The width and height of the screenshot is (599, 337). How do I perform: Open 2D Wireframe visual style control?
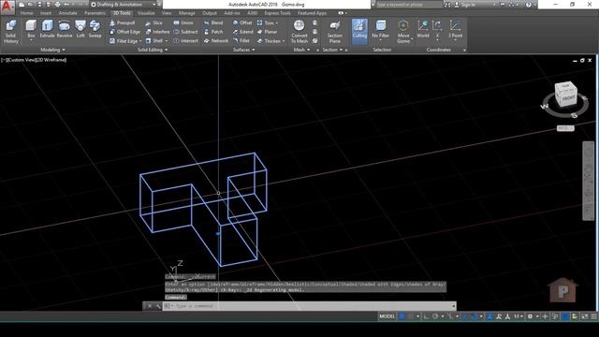pyautogui.click(x=51, y=60)
